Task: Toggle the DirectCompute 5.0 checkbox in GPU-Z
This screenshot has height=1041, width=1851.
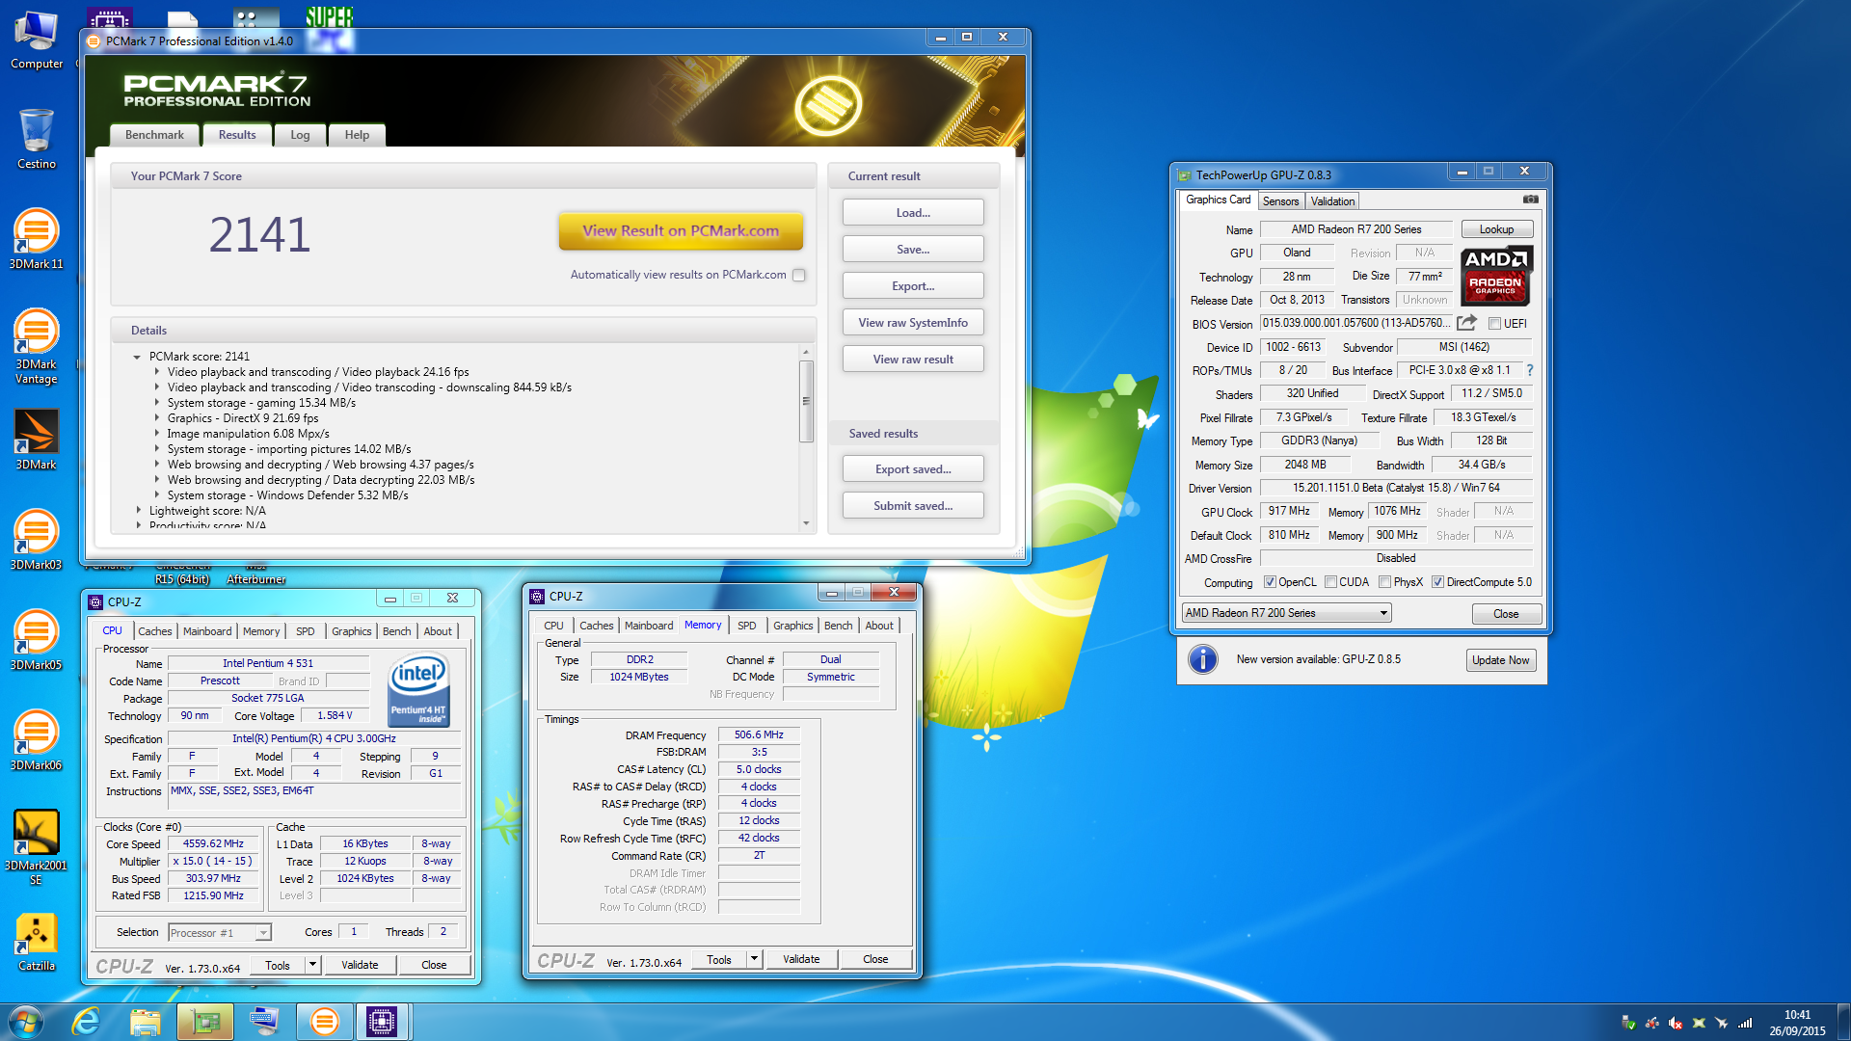Action: [x=1437, y=582]
